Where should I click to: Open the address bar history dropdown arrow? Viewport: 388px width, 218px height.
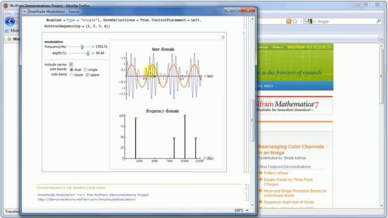[301, 22]
